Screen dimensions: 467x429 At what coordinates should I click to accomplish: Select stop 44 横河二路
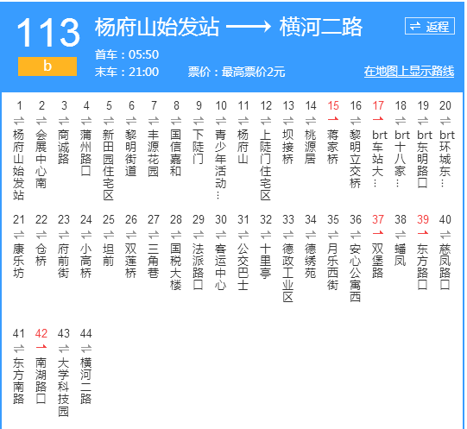(x=86, y=381)
